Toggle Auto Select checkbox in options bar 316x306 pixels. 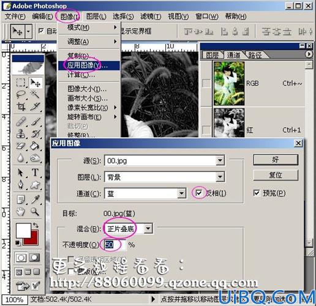point(41,31)
